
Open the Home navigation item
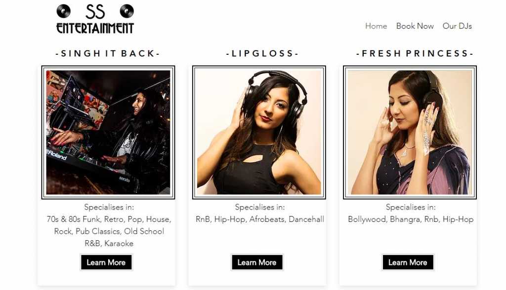point(376,26)
